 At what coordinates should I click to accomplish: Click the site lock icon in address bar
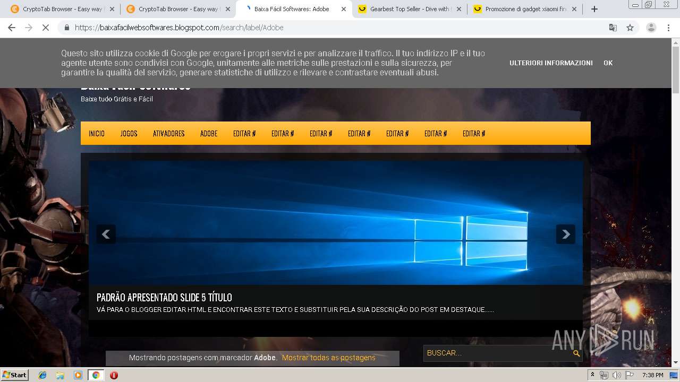(66, 28)
